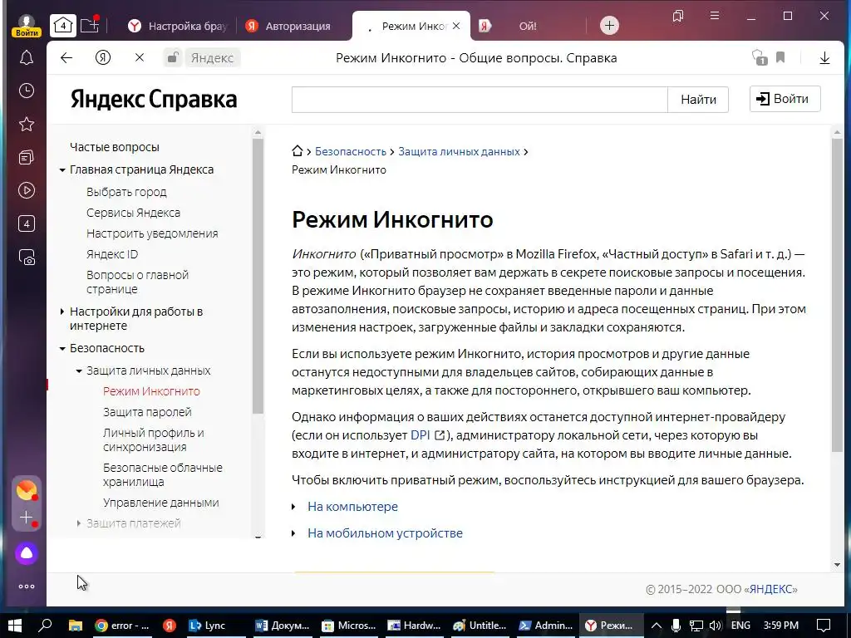Follow the DPI external link

coord(428,435)
